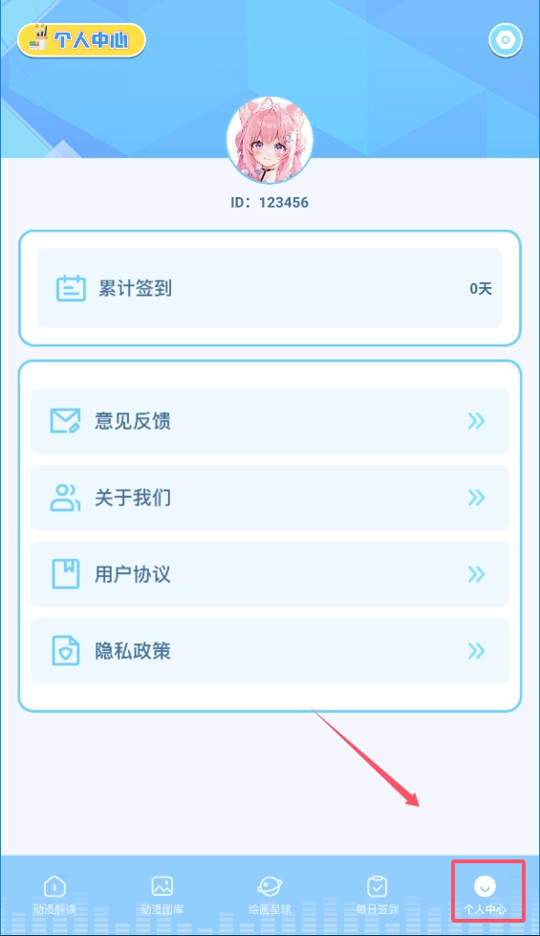Expand 隐私政策 using its double chevron
Image resolution: width=540 pixels, height=936 pixels.
pyautogui.click(x=476, y=650)
